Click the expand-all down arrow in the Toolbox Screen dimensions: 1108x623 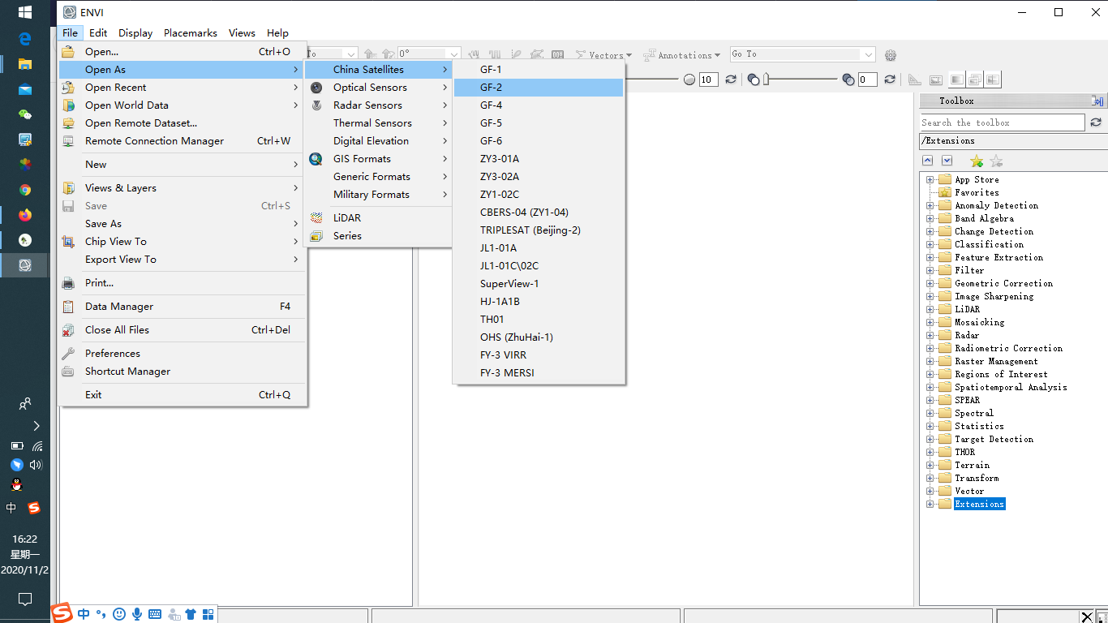(x=947, y=161)
